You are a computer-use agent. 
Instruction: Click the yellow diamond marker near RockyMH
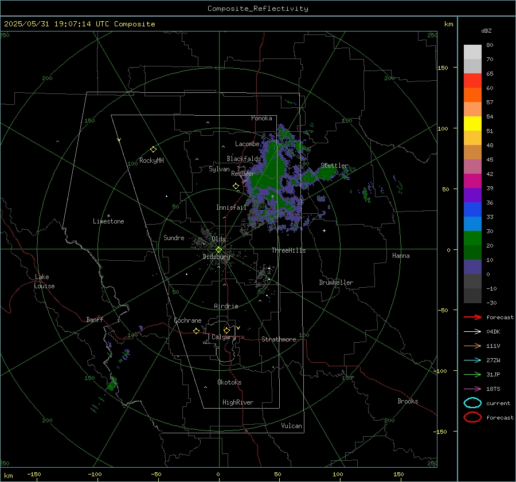point(153,150)
